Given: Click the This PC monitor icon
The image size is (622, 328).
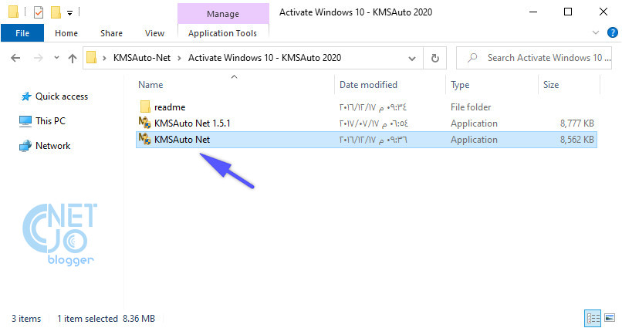Looking at the screenshot, I should (x=25, y=121).
